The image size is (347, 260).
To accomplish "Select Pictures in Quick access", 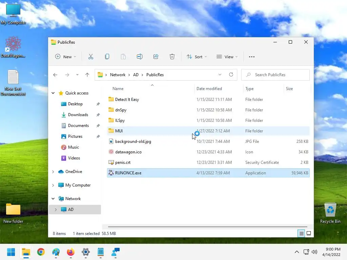I will [x=75, y=136].
